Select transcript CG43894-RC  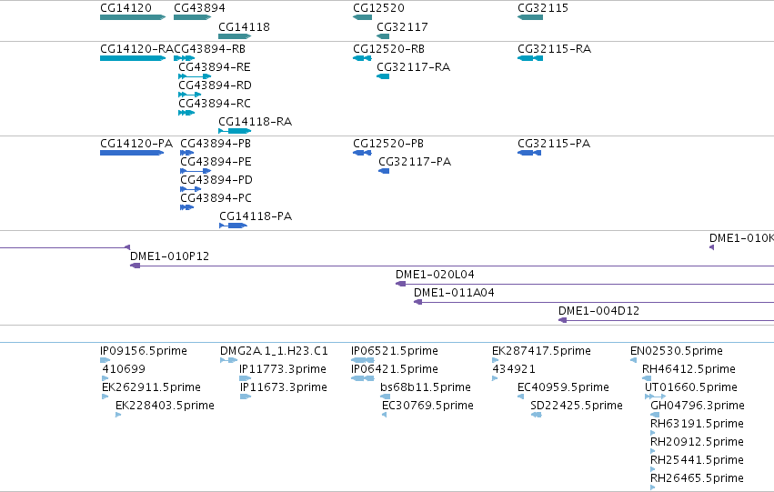pyautogui.click(x=186, y=113)
